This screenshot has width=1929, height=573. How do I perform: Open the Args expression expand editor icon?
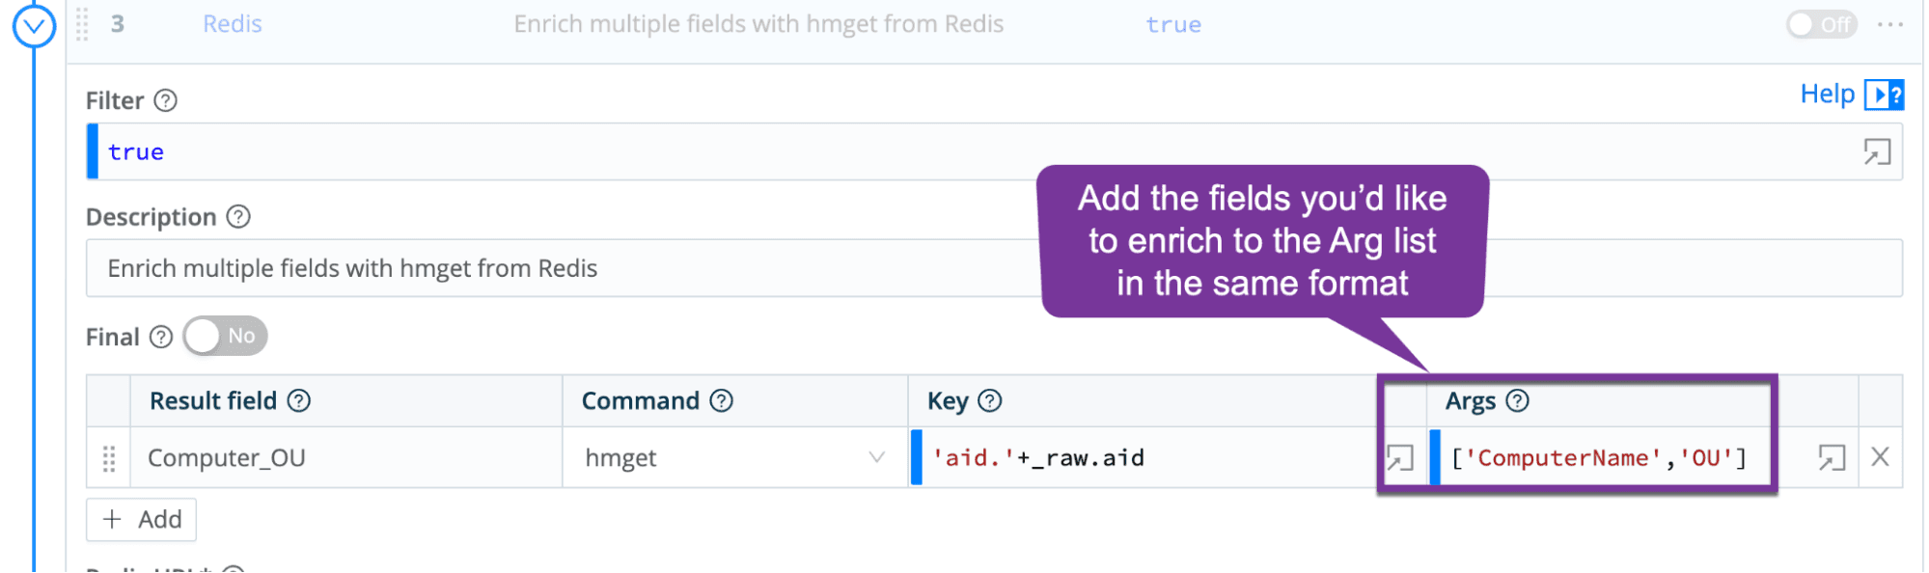click(x=1832, y=457)
